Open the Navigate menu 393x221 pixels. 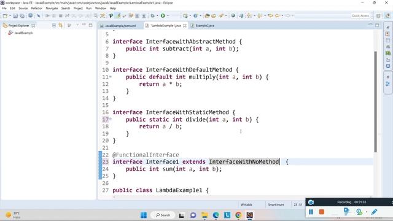52,8
